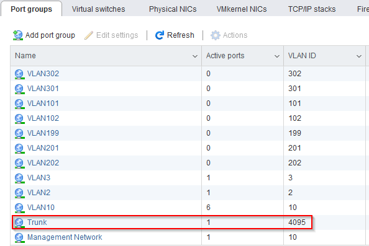This screenshot has width=369, height=246.
Task: Open the VLAN202 port group link
Action: coord(43,163)
